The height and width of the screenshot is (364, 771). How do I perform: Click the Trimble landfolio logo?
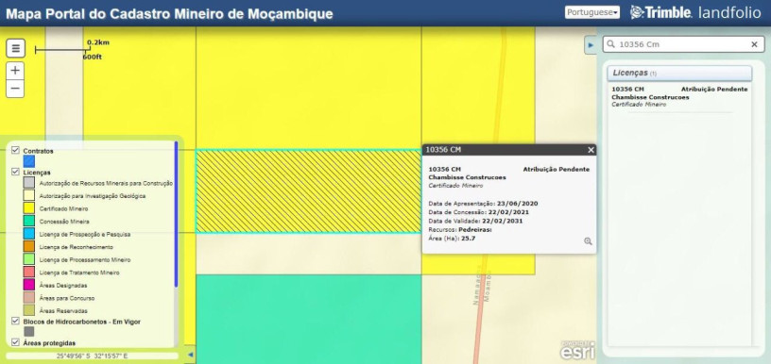(695, 13)
